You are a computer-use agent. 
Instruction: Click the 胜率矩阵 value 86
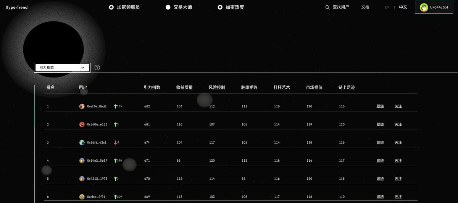244,179
